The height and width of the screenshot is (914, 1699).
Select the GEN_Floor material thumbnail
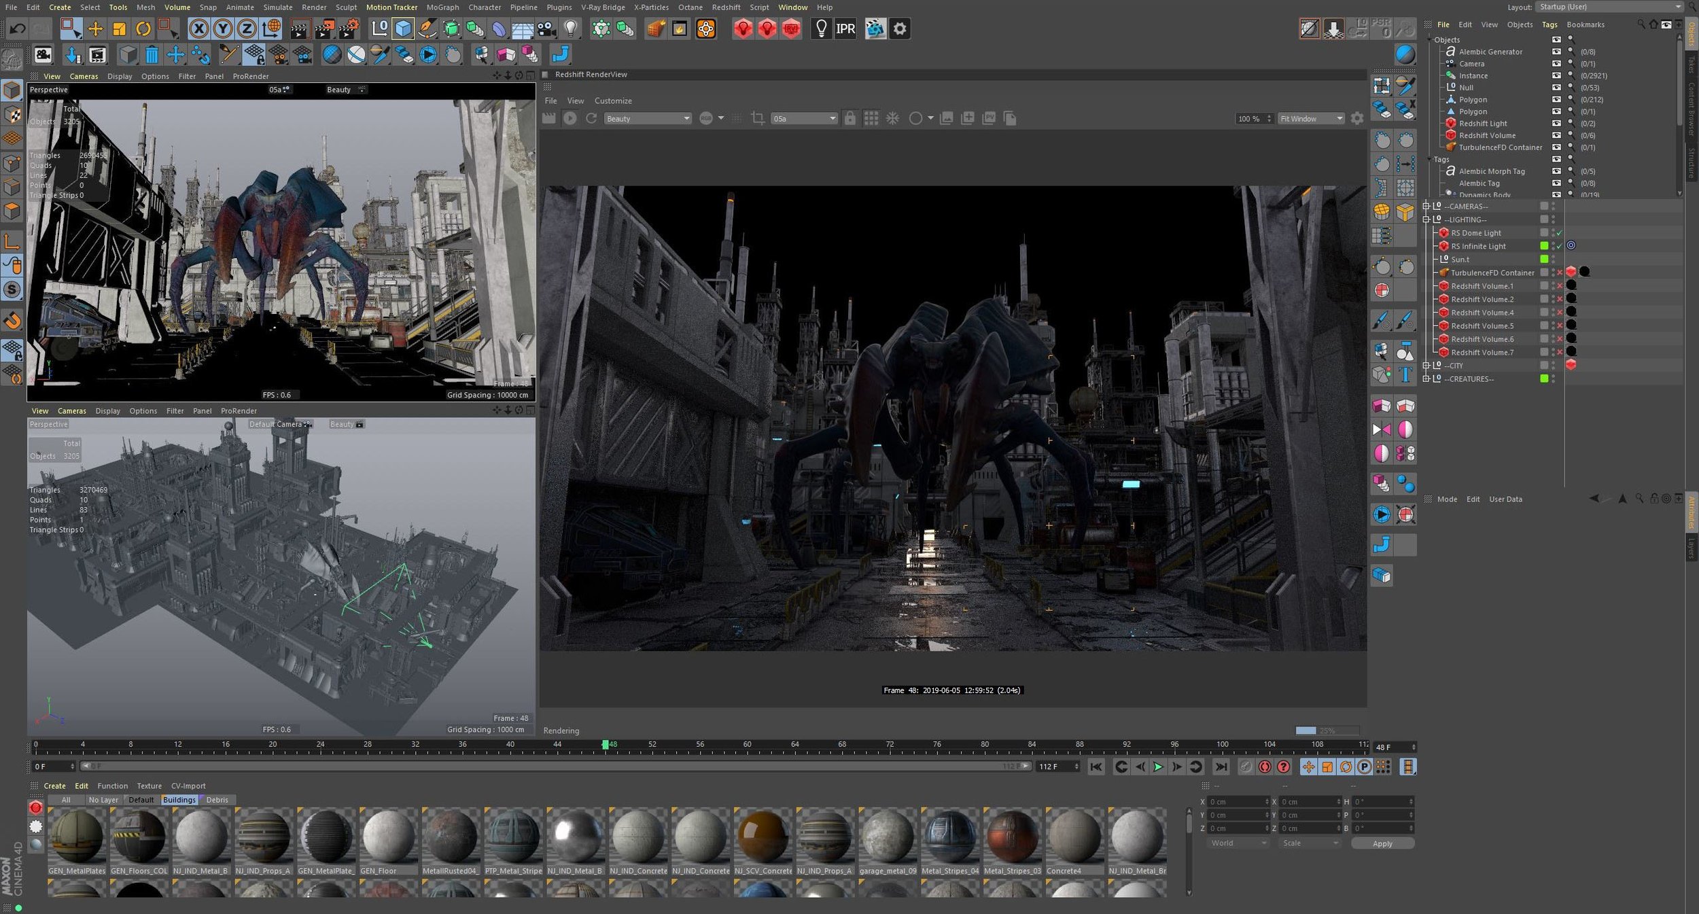(x=387, y=837)
